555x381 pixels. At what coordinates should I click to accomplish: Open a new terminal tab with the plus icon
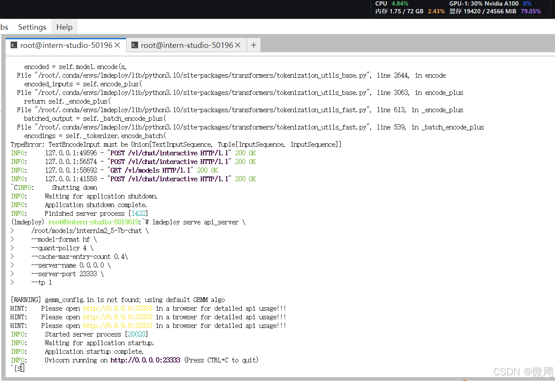254,44
